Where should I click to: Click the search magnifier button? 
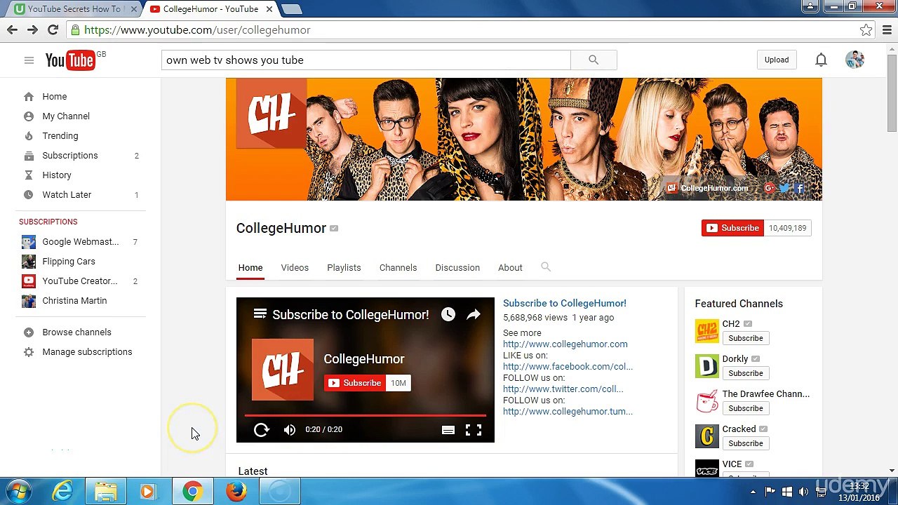coord(594,60)
